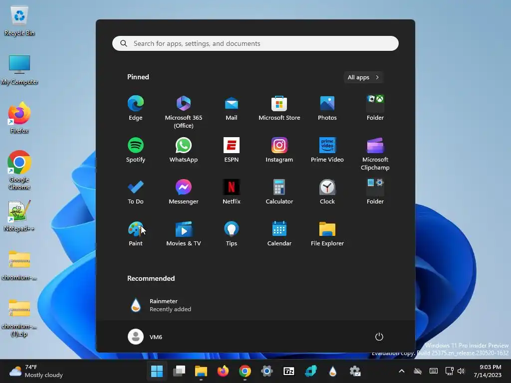
Task: Open File Explorer from the taskbar
Action: click(201, 371)
